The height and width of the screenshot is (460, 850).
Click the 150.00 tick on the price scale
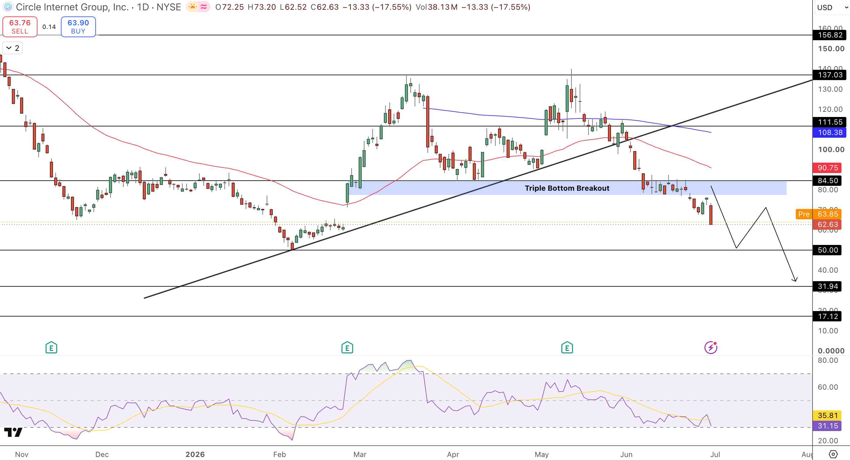[831, 49]
